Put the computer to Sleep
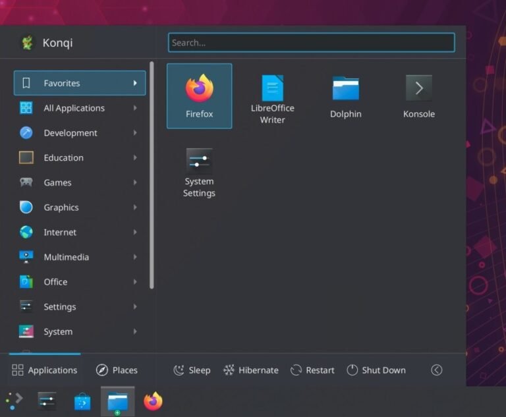 click(192, 370)
